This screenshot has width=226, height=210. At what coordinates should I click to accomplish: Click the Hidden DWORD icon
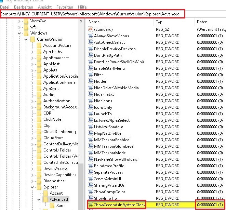tap(91, 81)
